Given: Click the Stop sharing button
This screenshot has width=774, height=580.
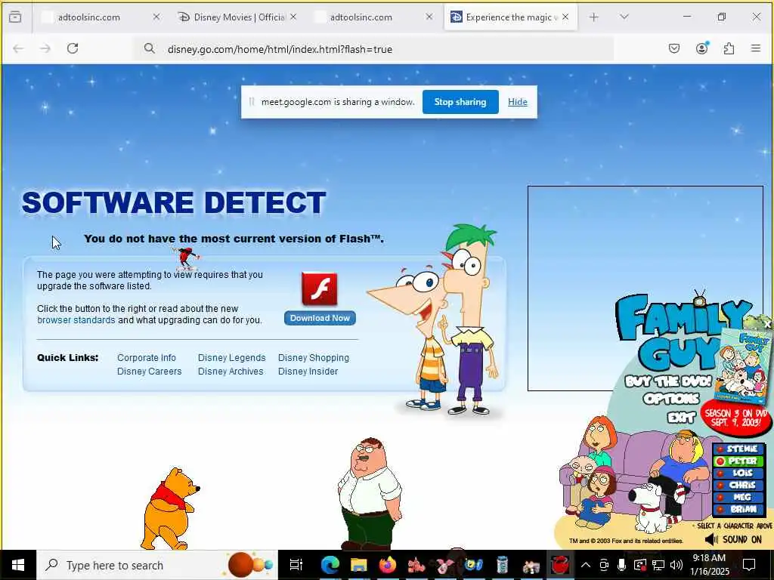Looking at the screenshot, I should [460, 102].
